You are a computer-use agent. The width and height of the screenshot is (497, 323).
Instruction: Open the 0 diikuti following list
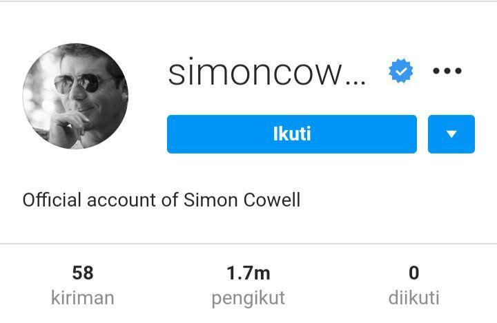[x=413, y=285]
